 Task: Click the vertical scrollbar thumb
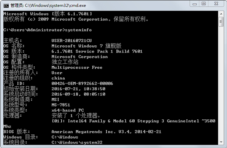click(x=221, y=22)
